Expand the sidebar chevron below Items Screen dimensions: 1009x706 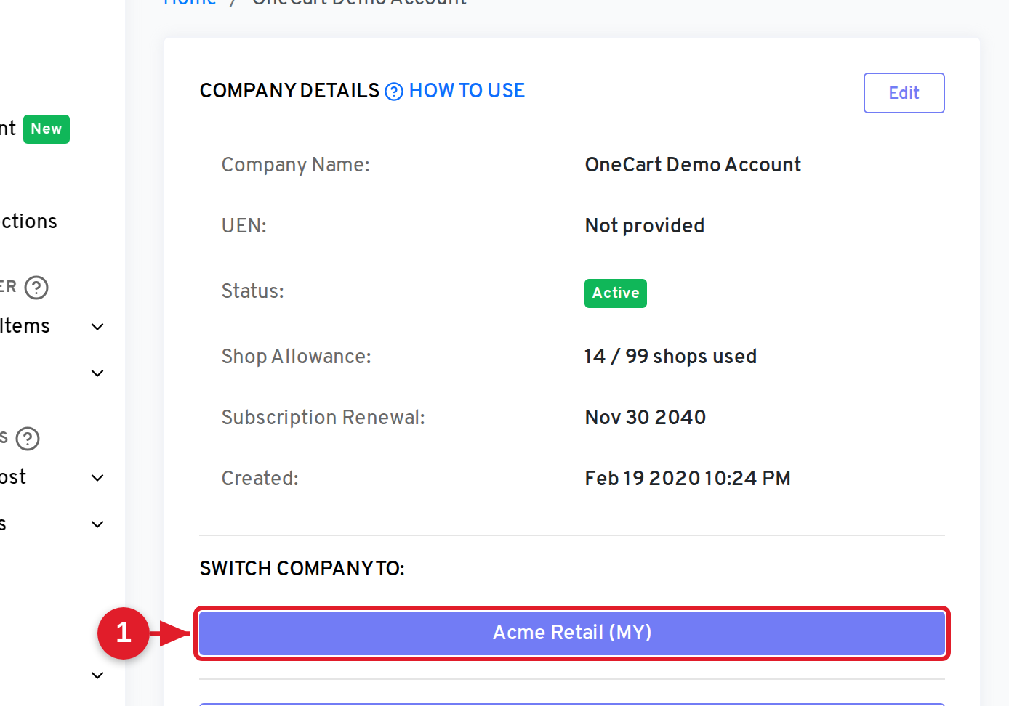(x=97, y=373)
